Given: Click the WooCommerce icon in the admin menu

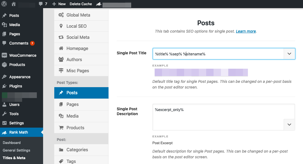Looking at the screenshot, I should [x=4, y=55].
